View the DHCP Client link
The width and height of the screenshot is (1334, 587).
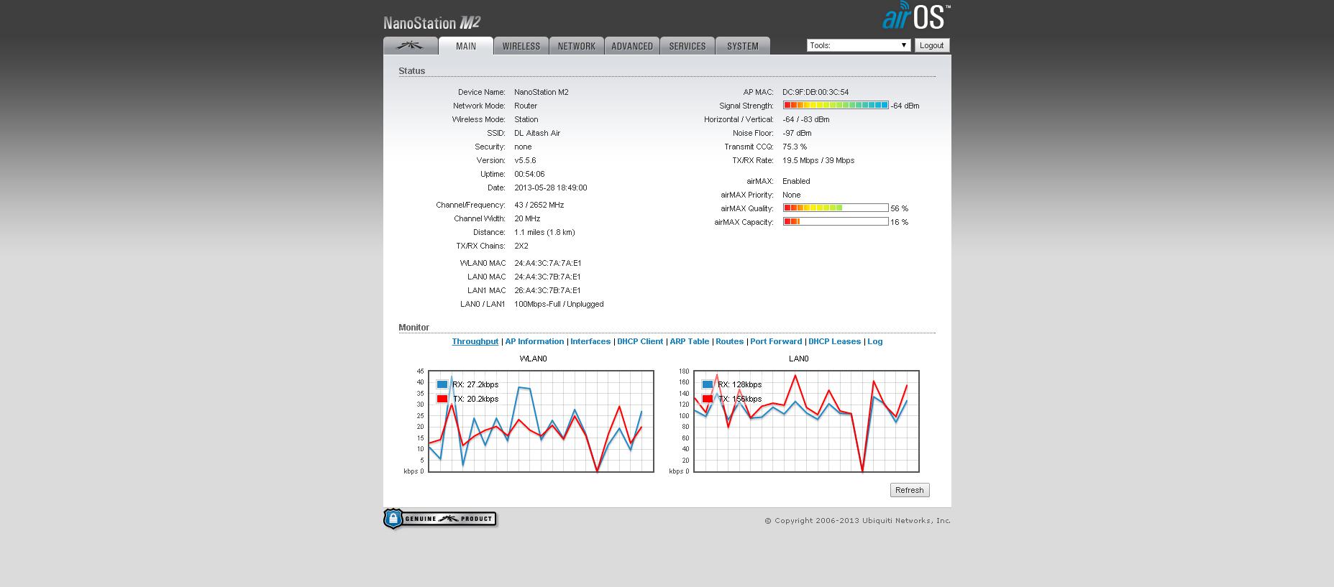[x=640, y=342]
